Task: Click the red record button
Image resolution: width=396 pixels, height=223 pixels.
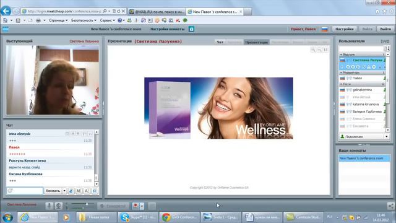Action: tap(136, 206)
